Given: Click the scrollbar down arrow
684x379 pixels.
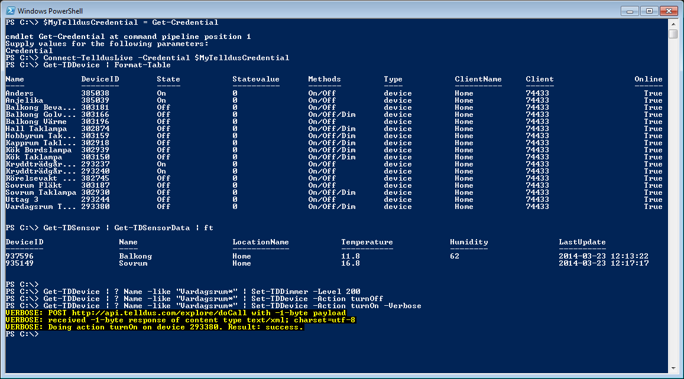Looking at the screenshot, I should (673, 368).
